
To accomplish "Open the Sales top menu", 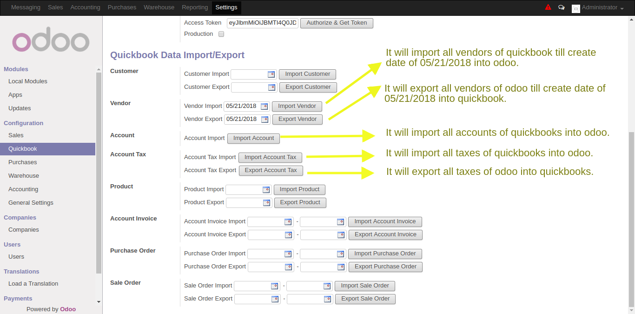I will coord(55,7).
